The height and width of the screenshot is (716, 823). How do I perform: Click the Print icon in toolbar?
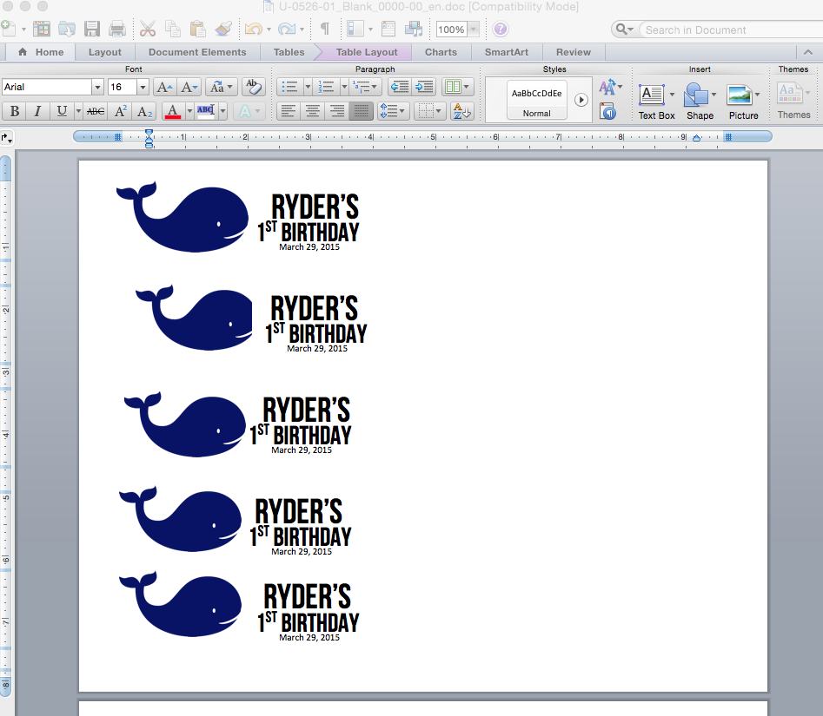(117, 29)
